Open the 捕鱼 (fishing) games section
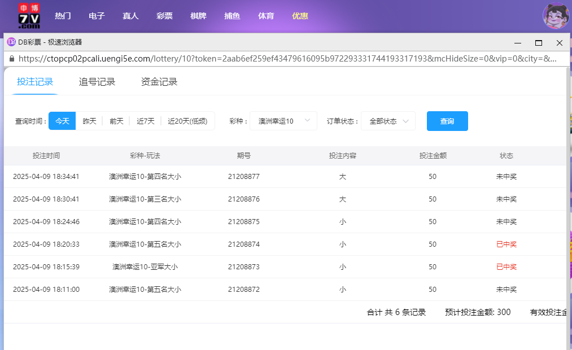This screenshot has width=572, height=350. (x=232, y=16)
